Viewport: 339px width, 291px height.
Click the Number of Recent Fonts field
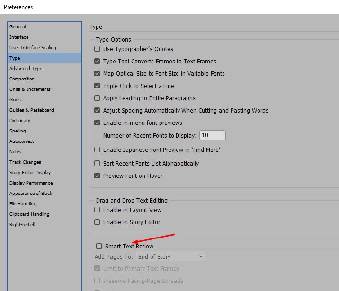(212, 135)
